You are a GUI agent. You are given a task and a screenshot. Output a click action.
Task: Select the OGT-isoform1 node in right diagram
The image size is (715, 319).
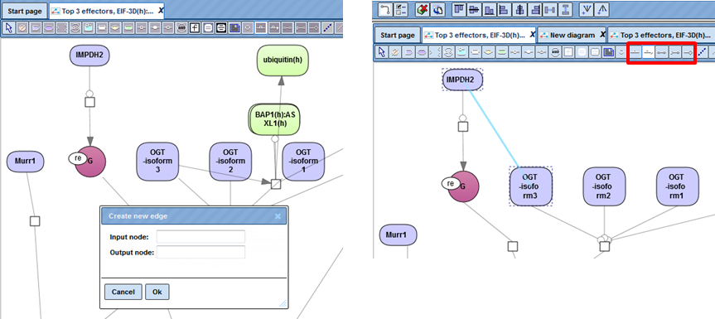click(678, 186)
